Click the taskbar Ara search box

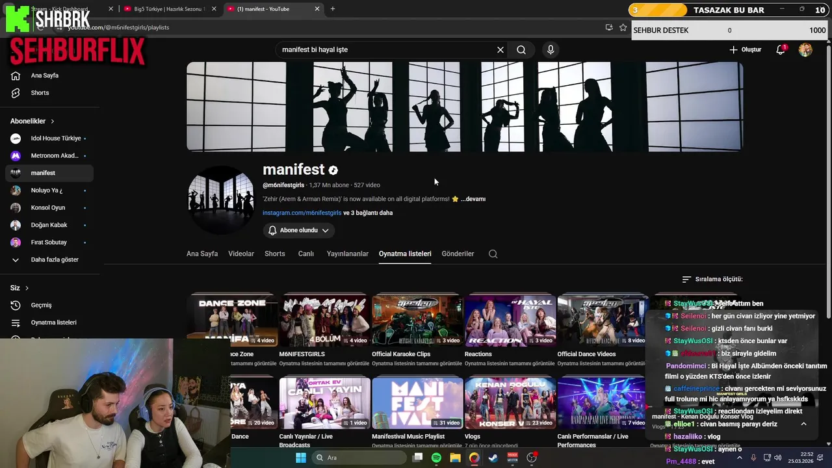359,458
